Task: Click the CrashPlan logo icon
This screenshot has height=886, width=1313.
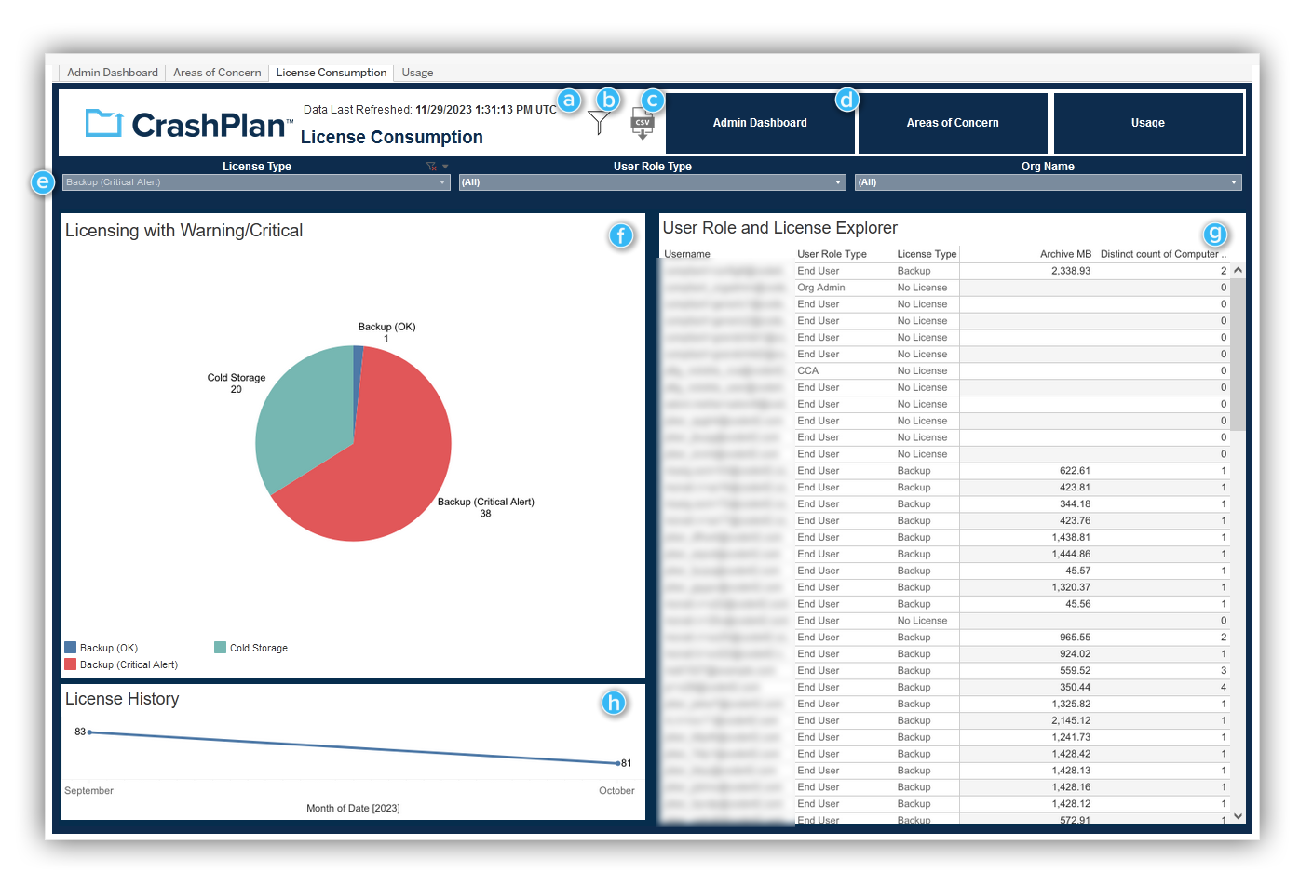Action: click(x=103, y=122)
